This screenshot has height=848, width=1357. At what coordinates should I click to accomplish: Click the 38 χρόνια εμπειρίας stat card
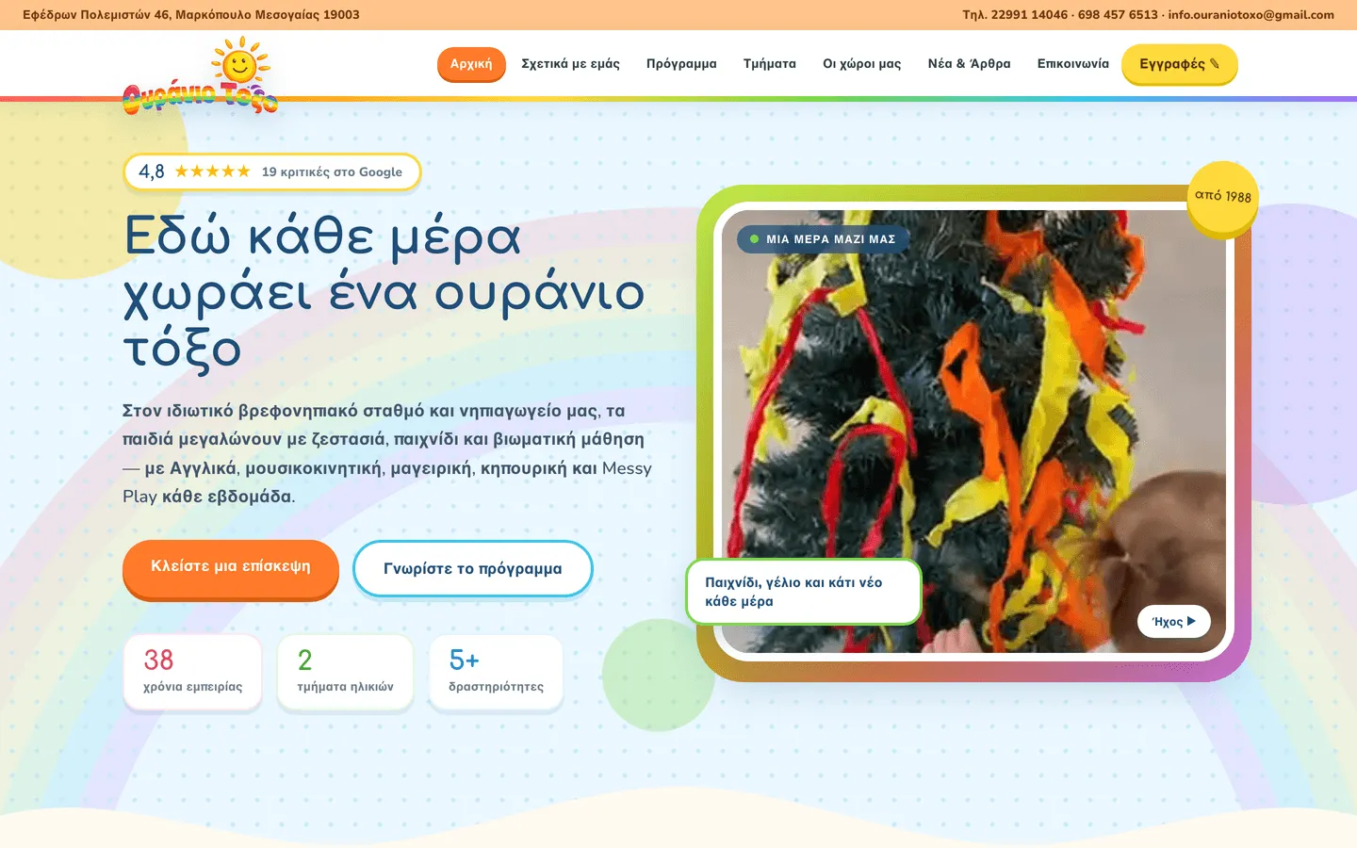click(192, 672)
